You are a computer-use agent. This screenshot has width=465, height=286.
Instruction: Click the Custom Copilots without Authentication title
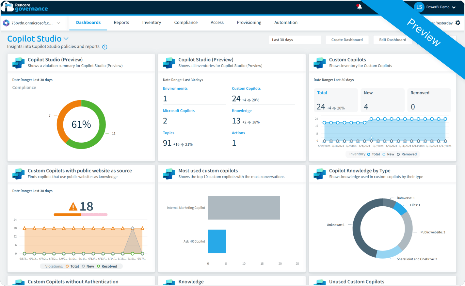tap(73, 281)
